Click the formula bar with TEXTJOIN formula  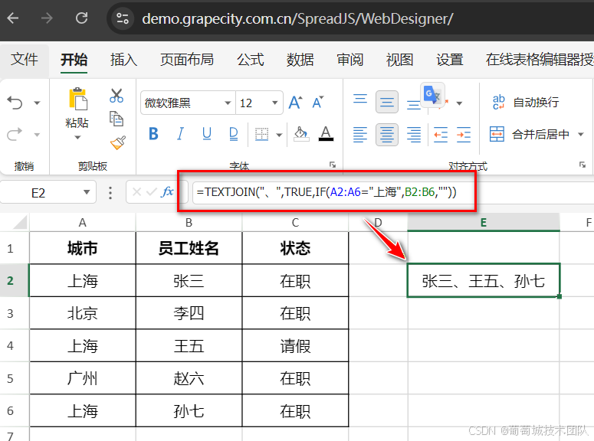tap(327, 192)
